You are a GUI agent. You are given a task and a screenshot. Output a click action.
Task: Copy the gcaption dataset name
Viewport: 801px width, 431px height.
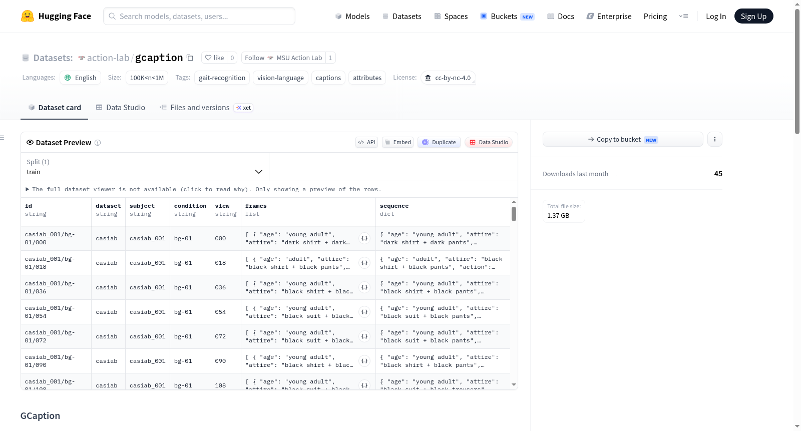(x=190, y=58)
